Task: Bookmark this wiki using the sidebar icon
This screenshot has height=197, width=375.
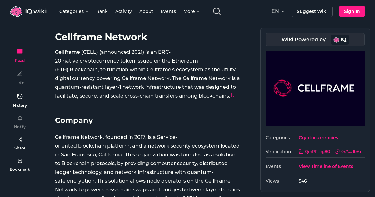Action: (x=20, y=160)
